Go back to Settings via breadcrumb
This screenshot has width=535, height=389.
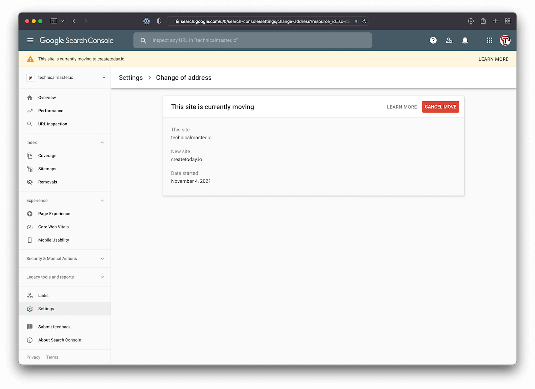pyautogui.click(x=131, y=78)
